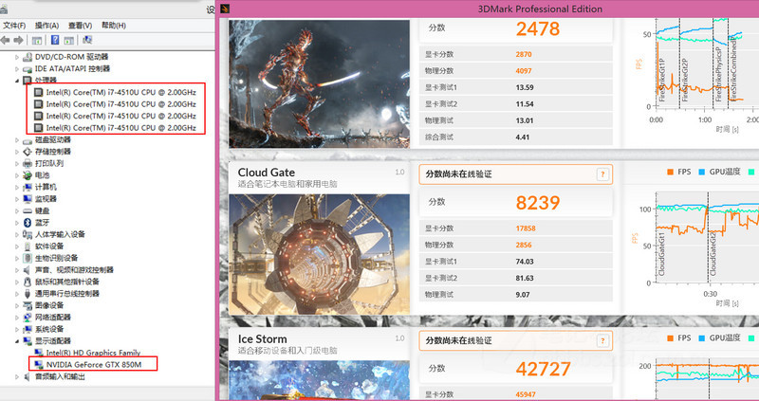
Task: Click the printer icon for 打印队列
Action: tap(28, 163)
